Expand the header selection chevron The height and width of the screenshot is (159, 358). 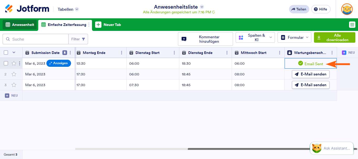click(14, 52)
